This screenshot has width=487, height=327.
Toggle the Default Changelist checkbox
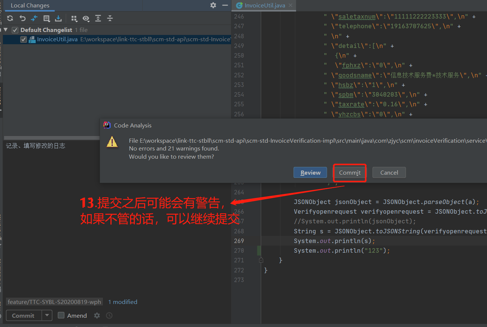coord(15,30)
